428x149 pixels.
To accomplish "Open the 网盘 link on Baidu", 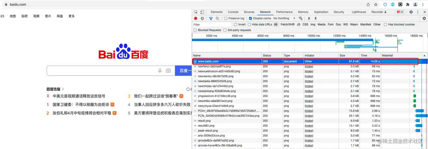I will pyautogui.click(x=60, y=16).
